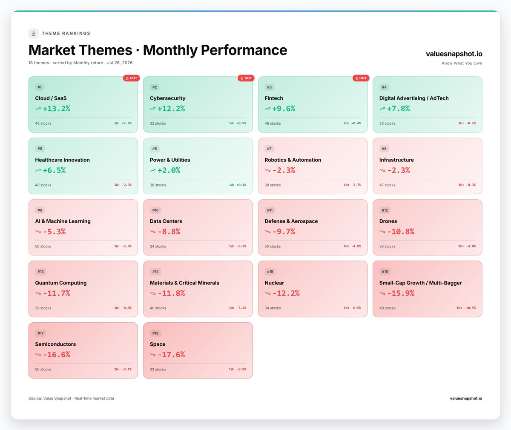The height and width of the screenshot is (430, 511).
Task: Click the Power & Utilities title
Action: tap(170, 160)
